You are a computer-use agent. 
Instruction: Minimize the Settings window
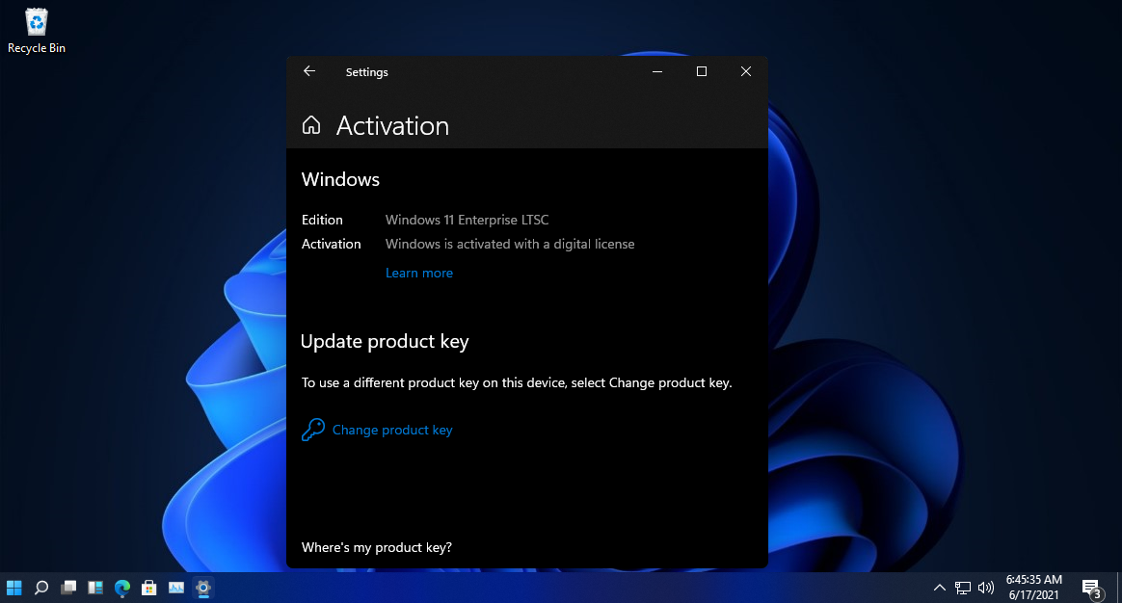click(656, 71)
